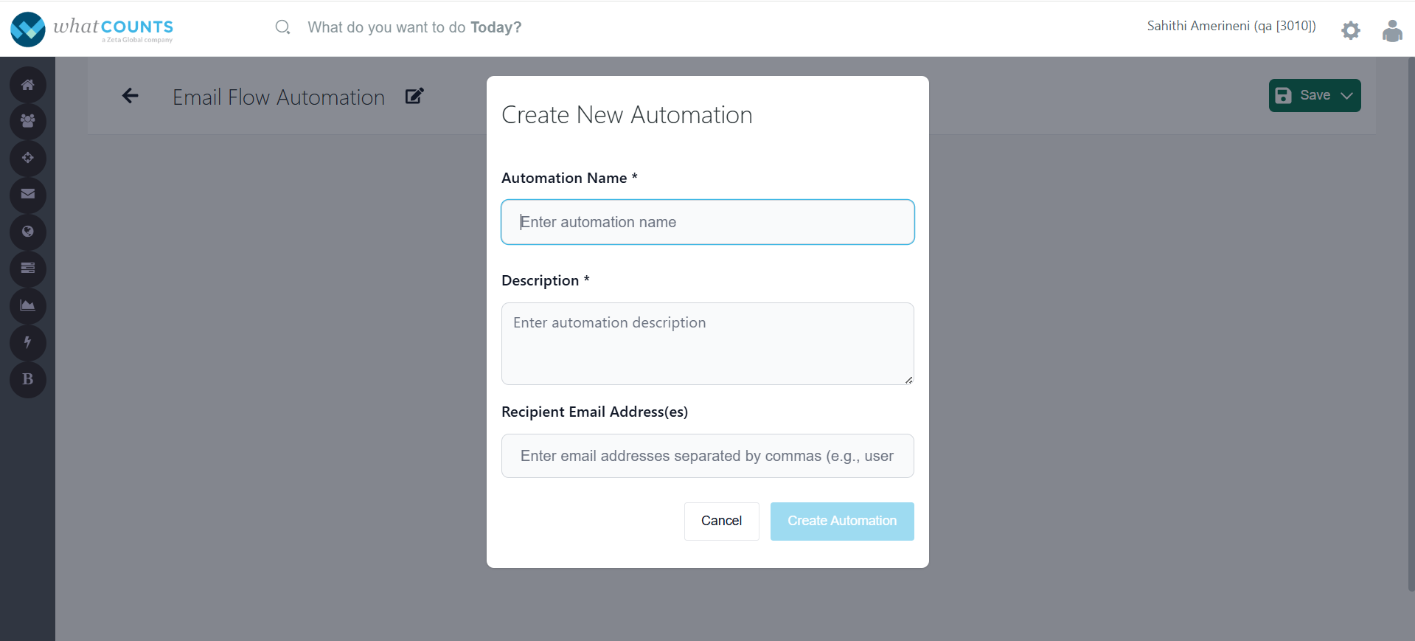Viewport: 1415px width, 641px height.
Task: Go back using the left arrow
Action: (131, 96)
